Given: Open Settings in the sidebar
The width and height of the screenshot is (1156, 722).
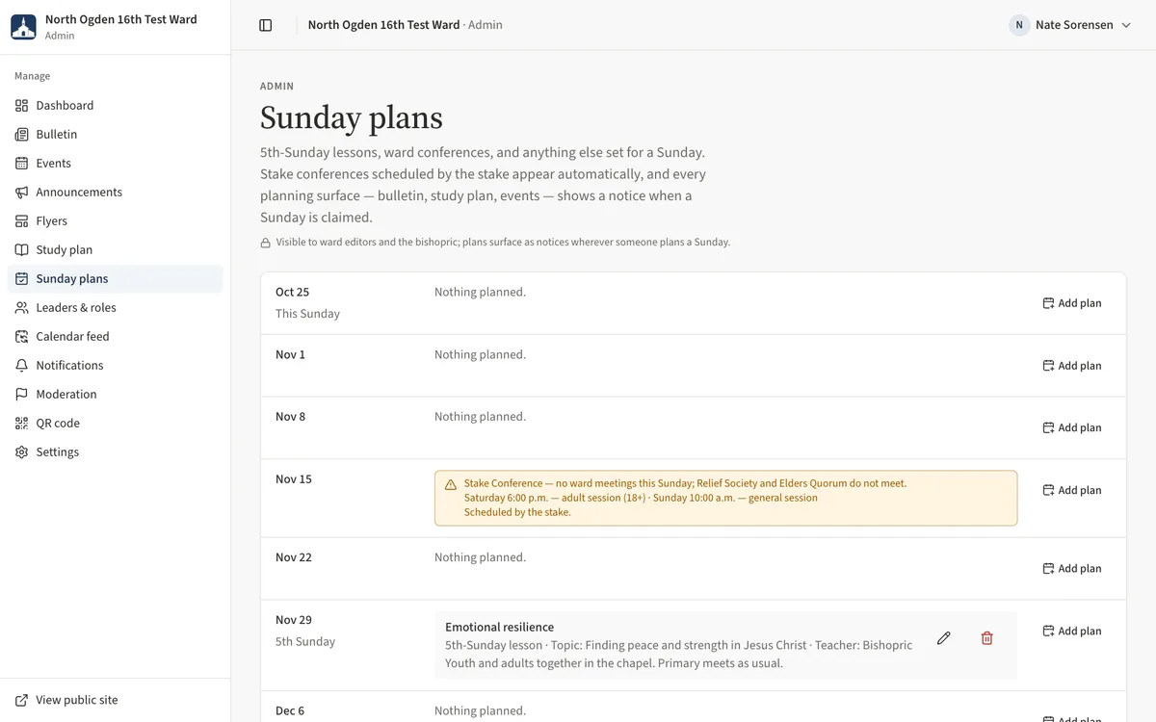Looking at the screenshot, I should (116, 452).
